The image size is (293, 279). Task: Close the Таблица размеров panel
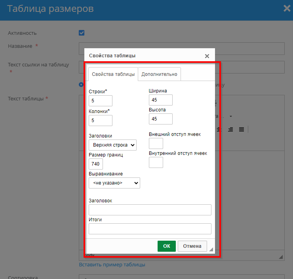287,8
